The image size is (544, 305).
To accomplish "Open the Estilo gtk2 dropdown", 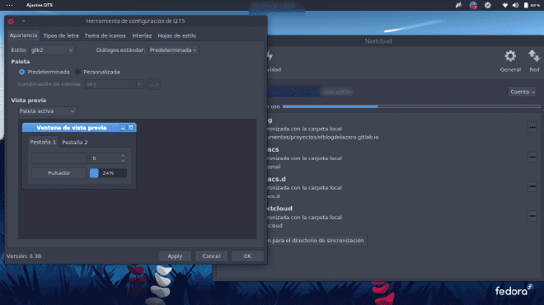I will coord(53,50).
